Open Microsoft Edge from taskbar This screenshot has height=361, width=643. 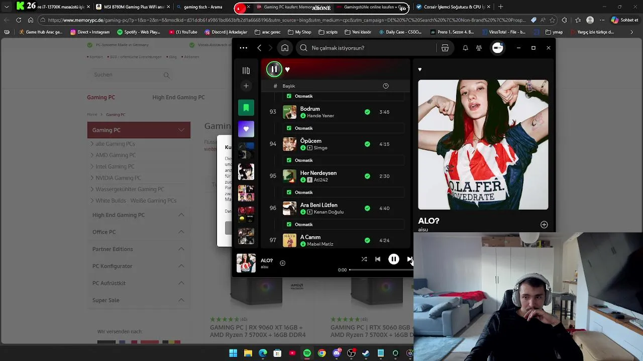coord(263,353)
